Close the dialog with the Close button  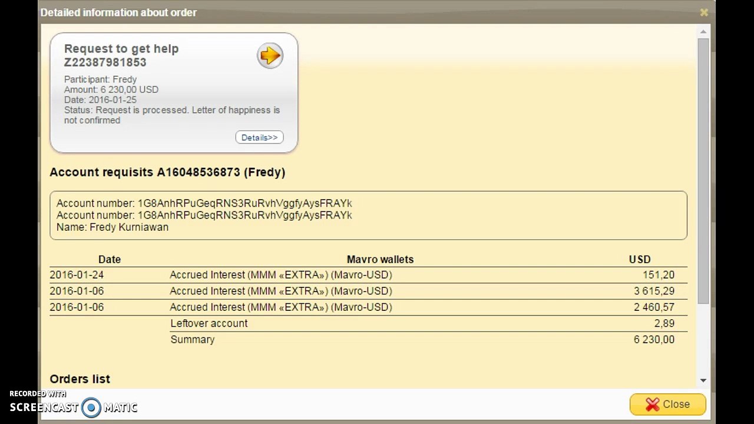[667, 405]
